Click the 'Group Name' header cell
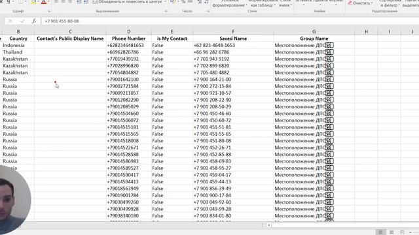Image resolution: width=419 pixels, height=235 pixels. click(314, 39)
